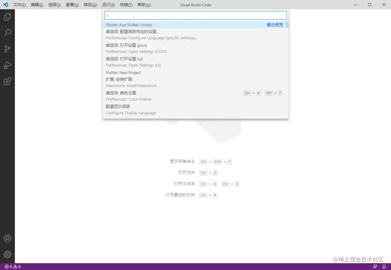Click the 打开最近的文件 shortcut hint

coord(192,195)
